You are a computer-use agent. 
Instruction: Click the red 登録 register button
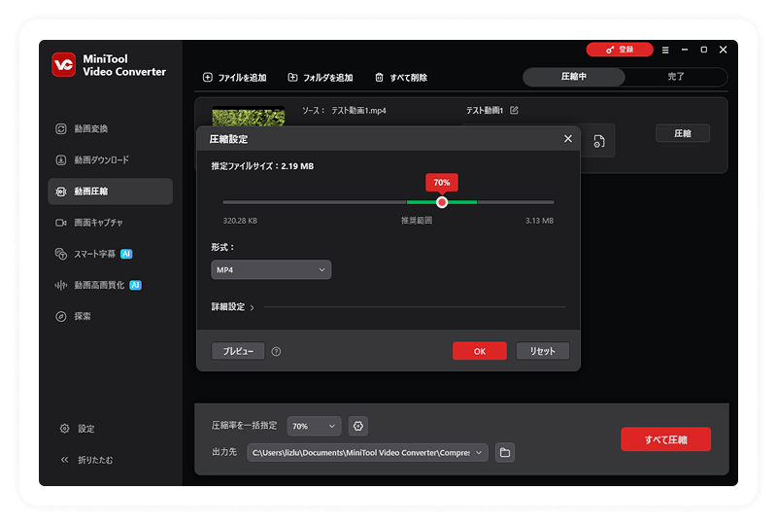(x=620, y=50)
